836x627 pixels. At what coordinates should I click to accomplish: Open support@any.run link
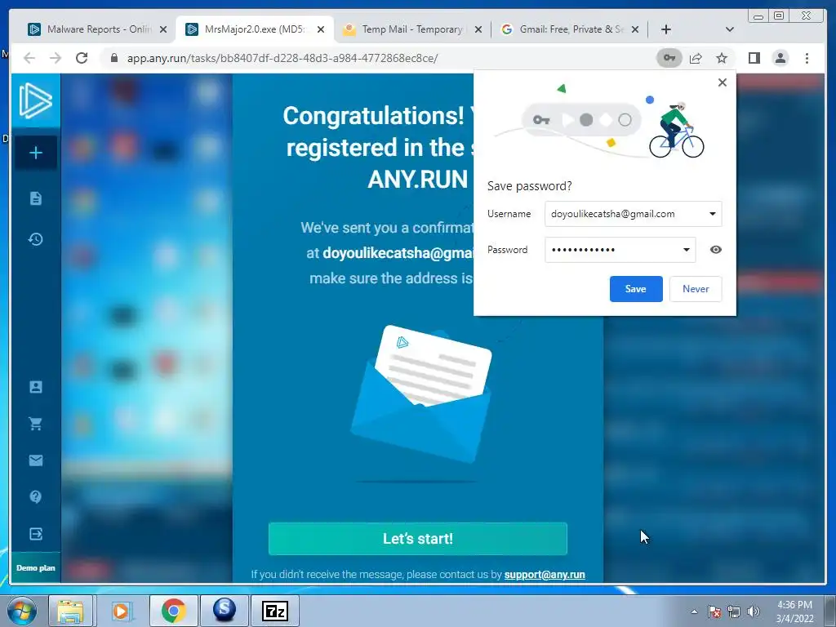(545, 575)
